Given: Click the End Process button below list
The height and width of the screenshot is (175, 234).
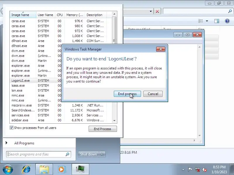Looking at the screenshot, I should [x=103, y=129].
